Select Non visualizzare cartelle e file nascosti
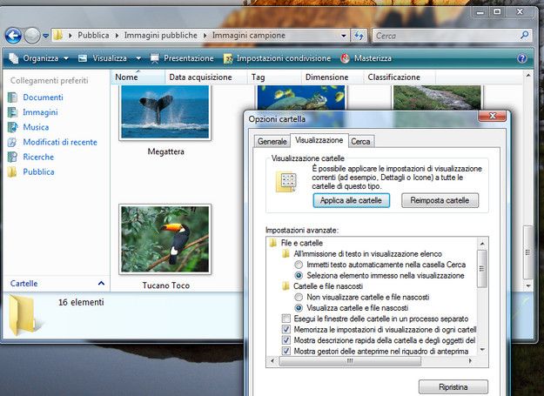This screenshot has width=544, height=396. [x=299, y=297]
